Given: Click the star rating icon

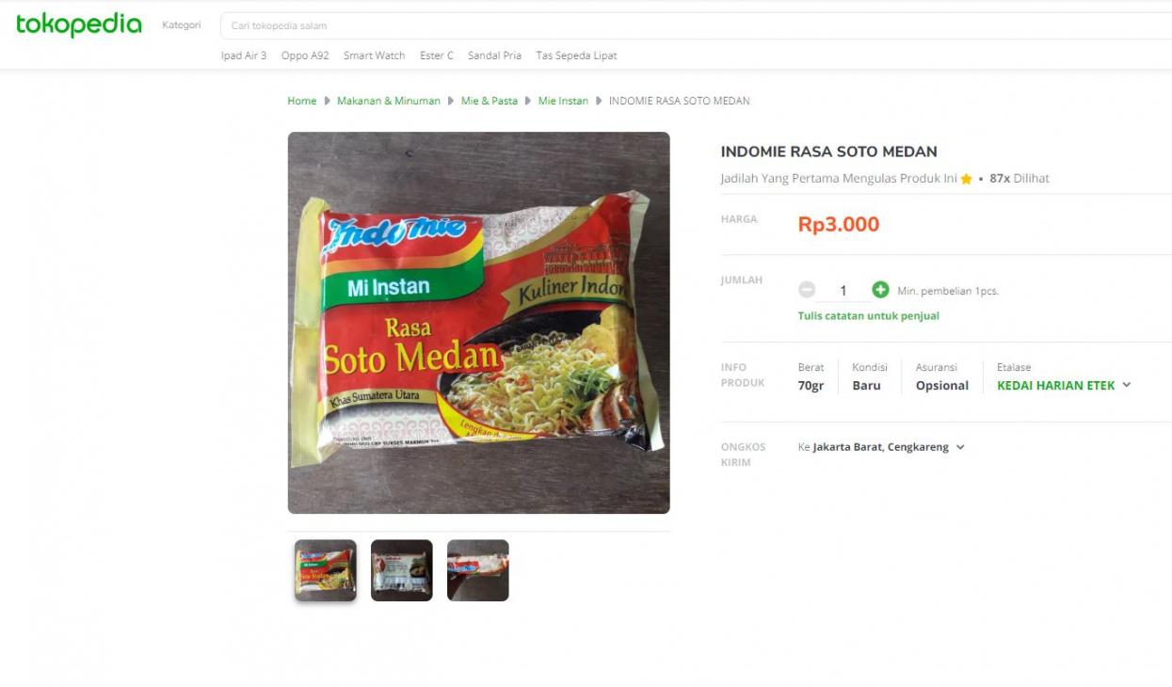Looking at the screenshot, I should [967, 178].
